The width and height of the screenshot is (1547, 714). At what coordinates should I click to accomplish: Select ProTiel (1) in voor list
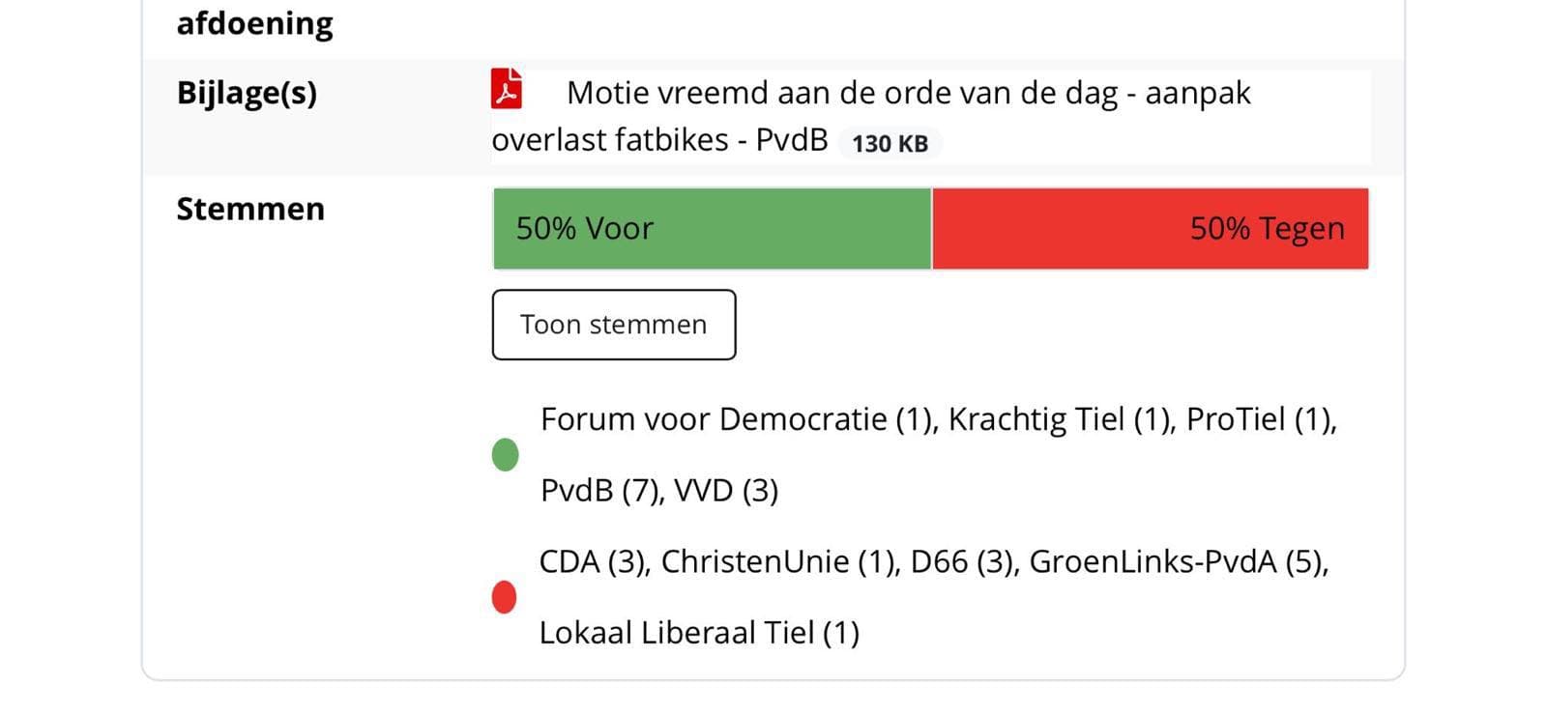coord(1259,419)
